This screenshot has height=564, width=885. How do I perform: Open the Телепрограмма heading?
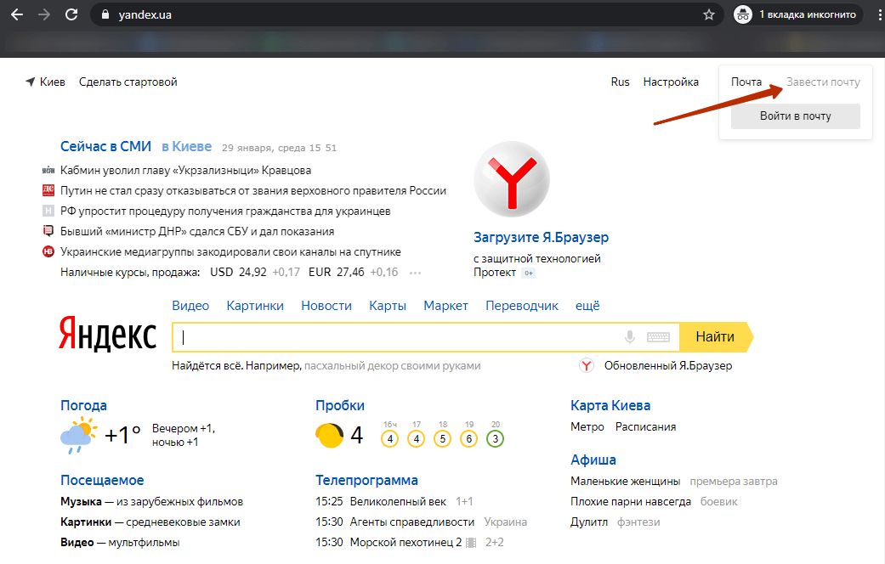point(366,480)
